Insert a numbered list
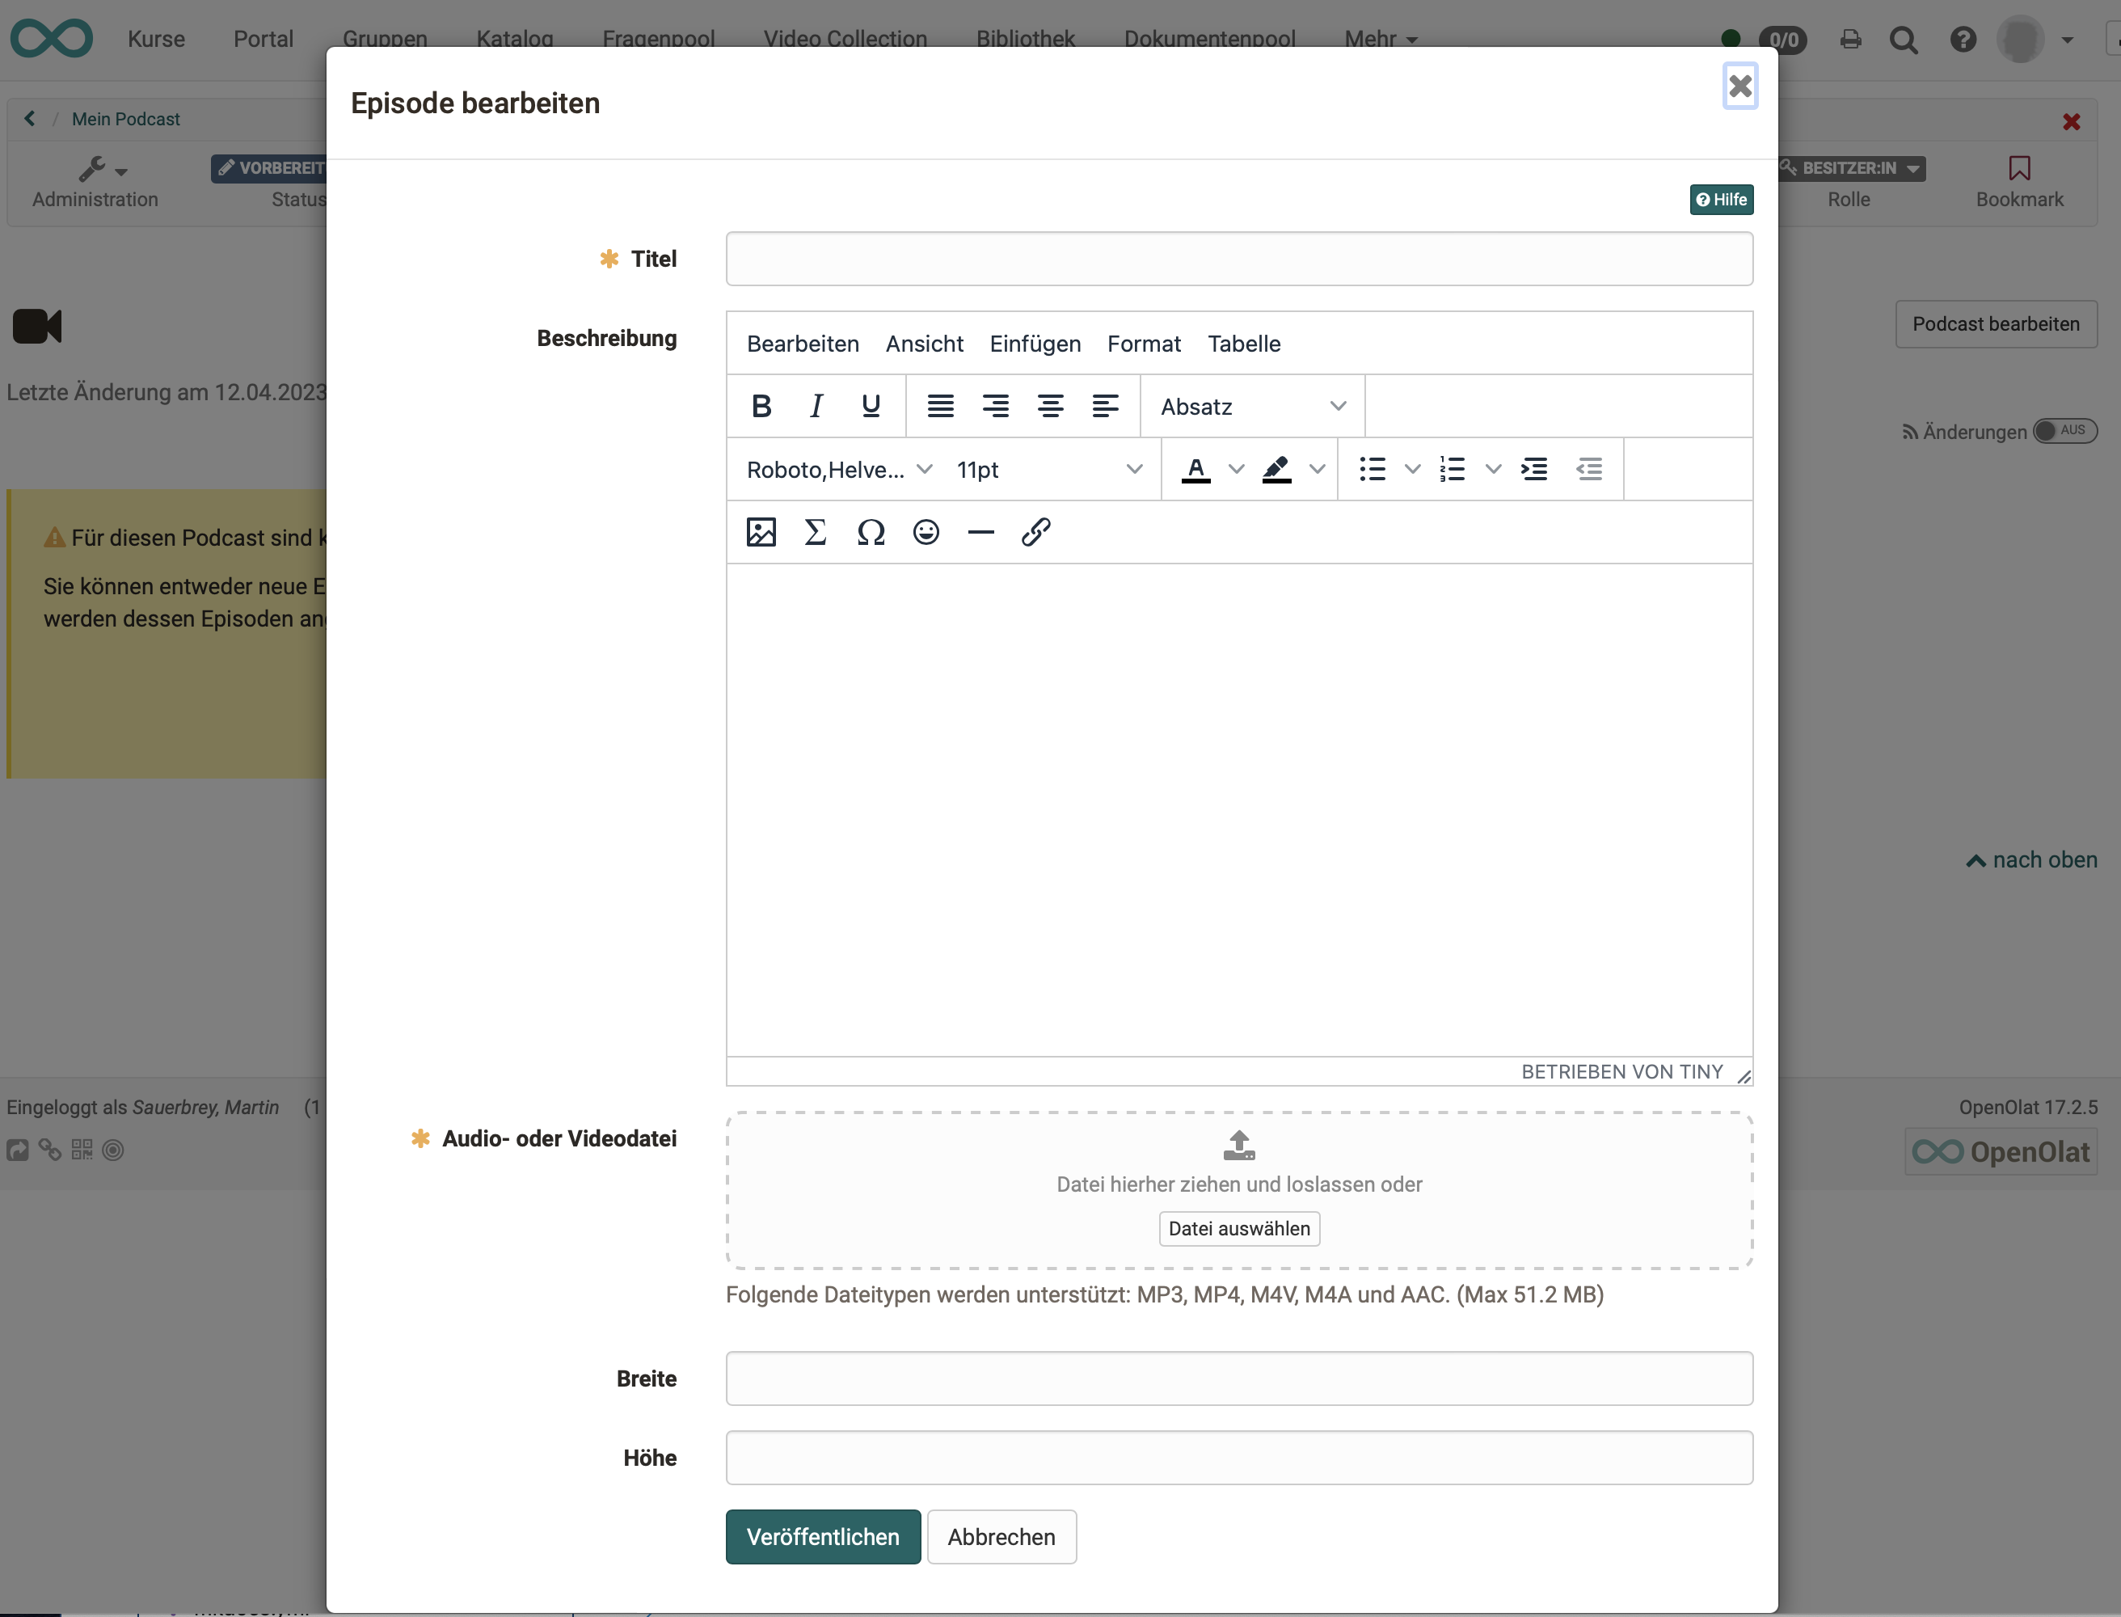Screen dimensions: 2121x1617 tap(1453, 470)
